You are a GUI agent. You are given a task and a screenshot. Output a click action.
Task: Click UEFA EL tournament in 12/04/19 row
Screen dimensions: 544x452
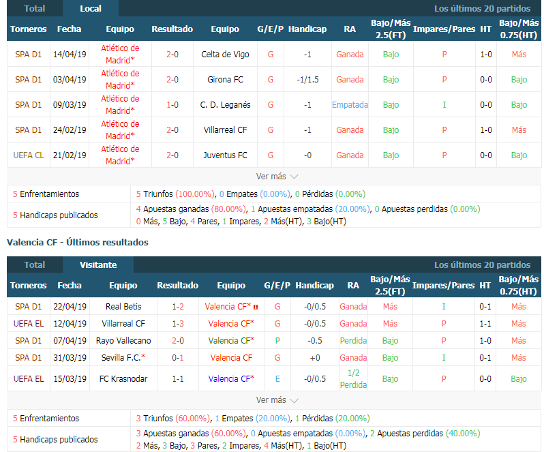click(x=29, y=323)
